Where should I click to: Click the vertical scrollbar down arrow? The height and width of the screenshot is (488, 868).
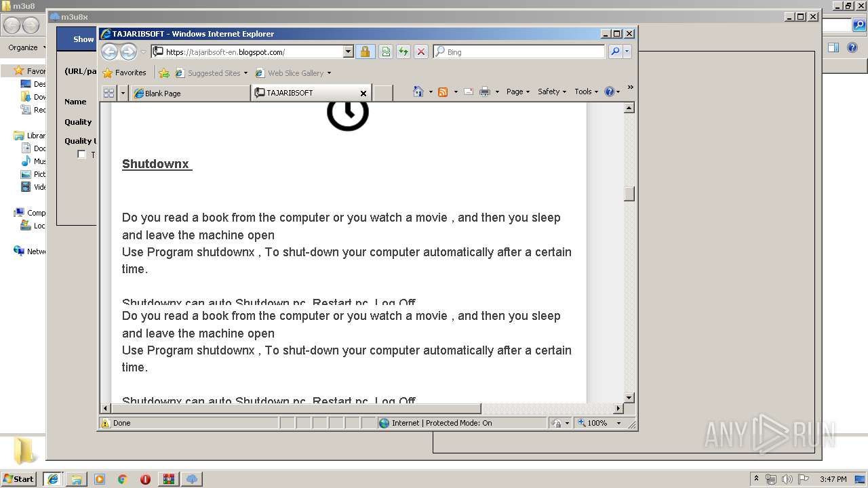(x=629, y=397)
